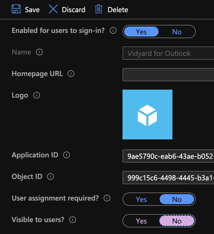
Task: Click the Application ID field
Action: coord(168,156)
